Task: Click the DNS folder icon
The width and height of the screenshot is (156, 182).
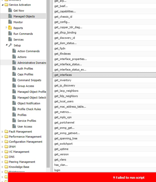Action: coord(6,157)
